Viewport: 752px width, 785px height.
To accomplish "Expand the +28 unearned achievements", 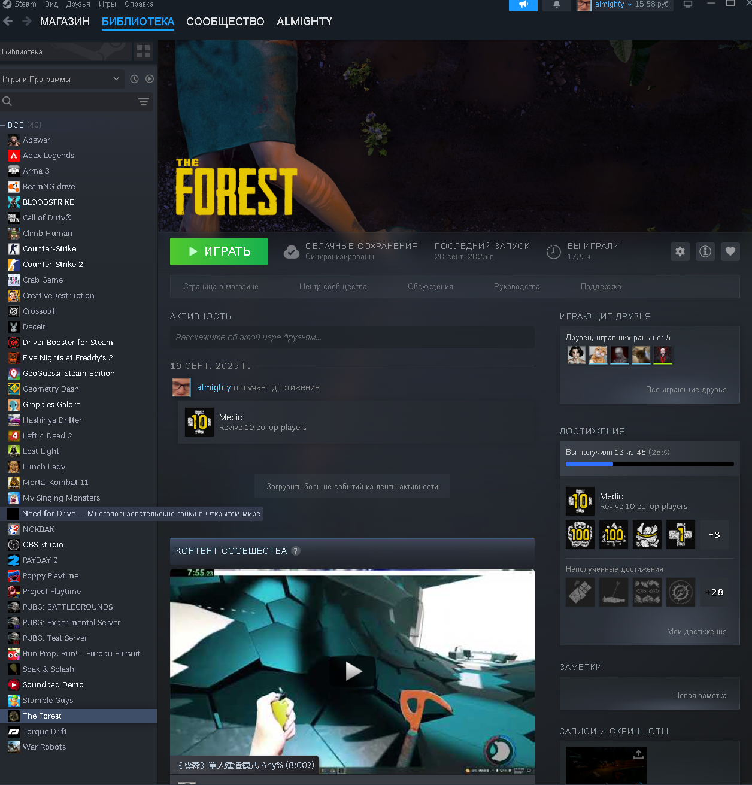I will point(714,592).
